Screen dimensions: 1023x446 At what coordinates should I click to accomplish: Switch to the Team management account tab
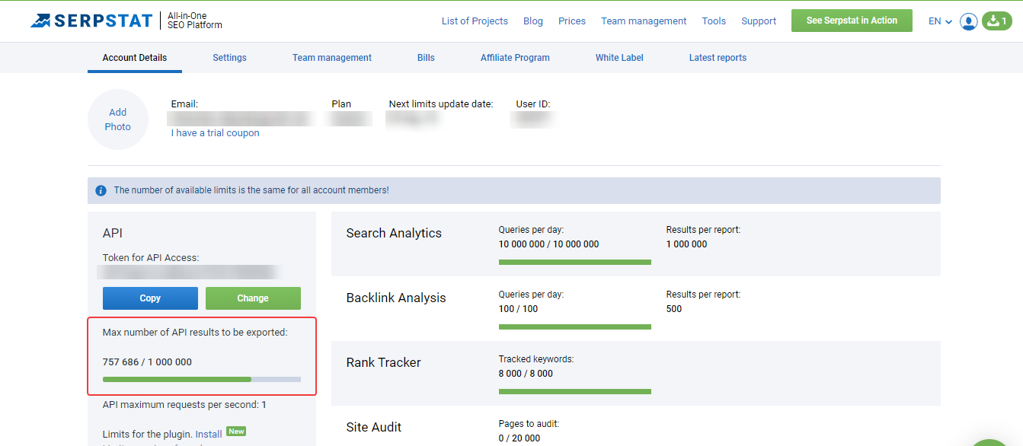(x=332, y=58)
